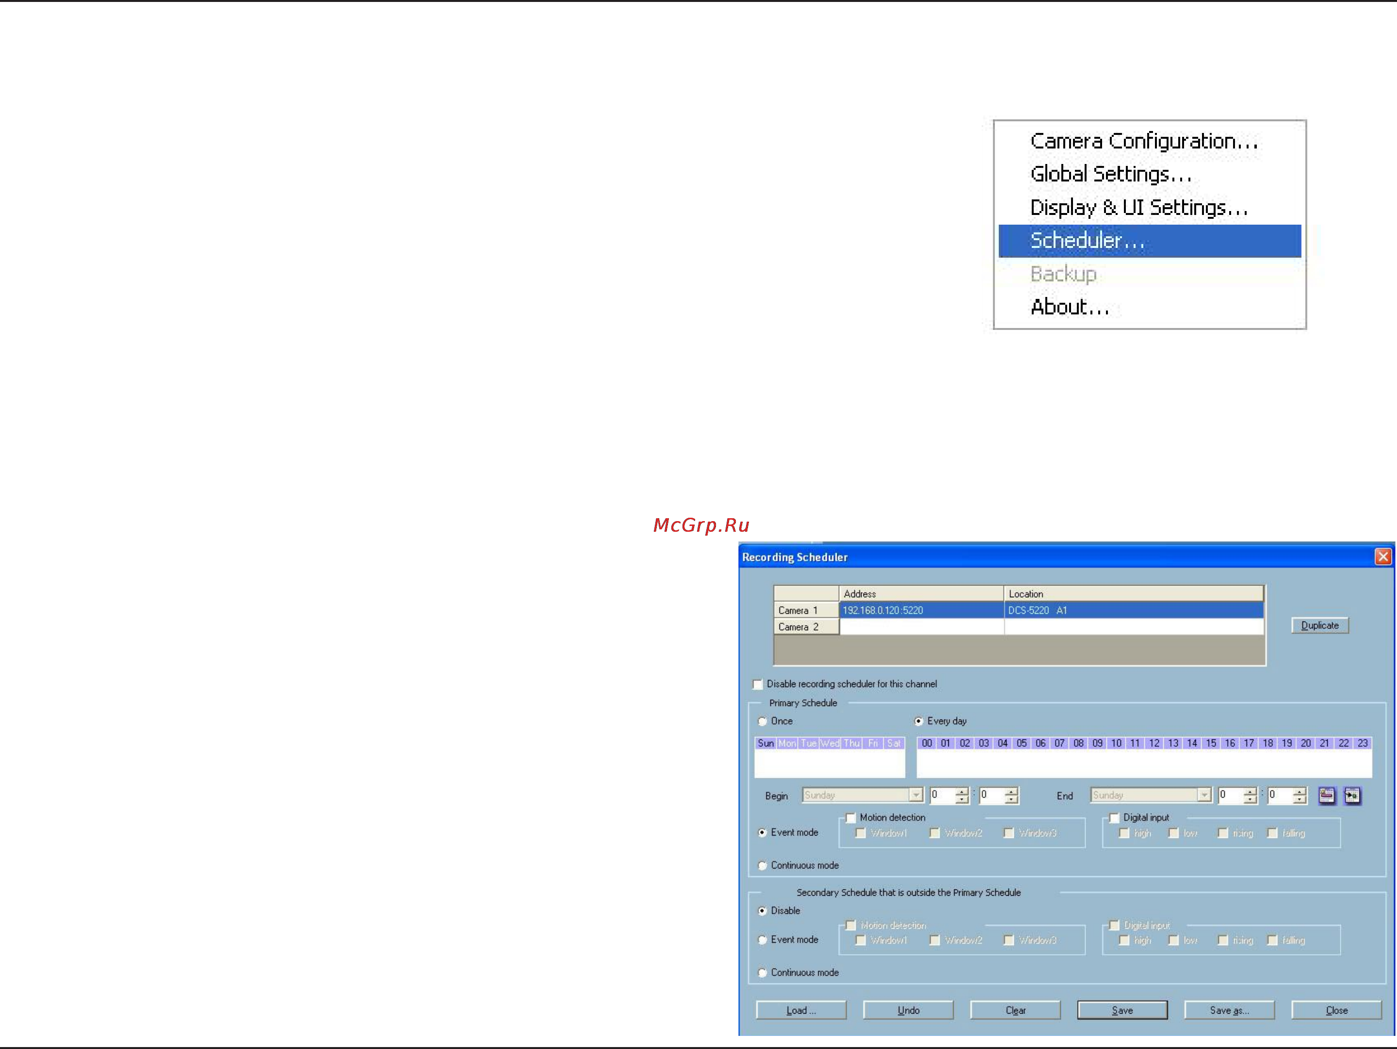
Task: Choose Primary Schedule Continuous mode radio
Action: 763,865
